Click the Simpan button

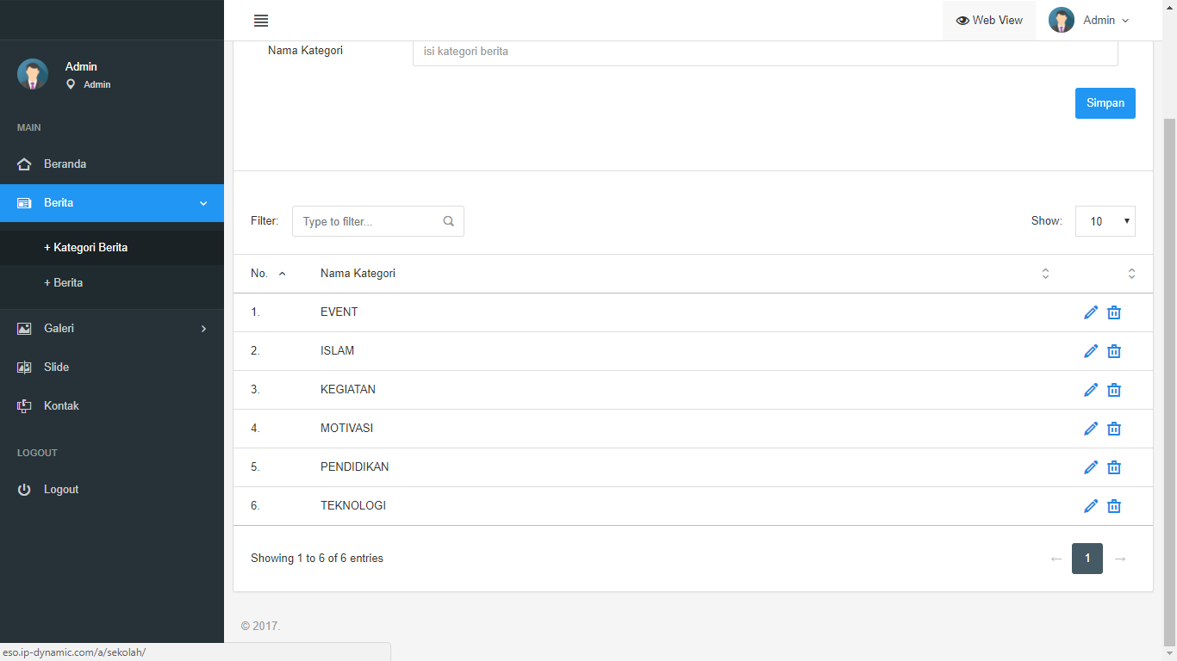click(x=1105, y=103)
